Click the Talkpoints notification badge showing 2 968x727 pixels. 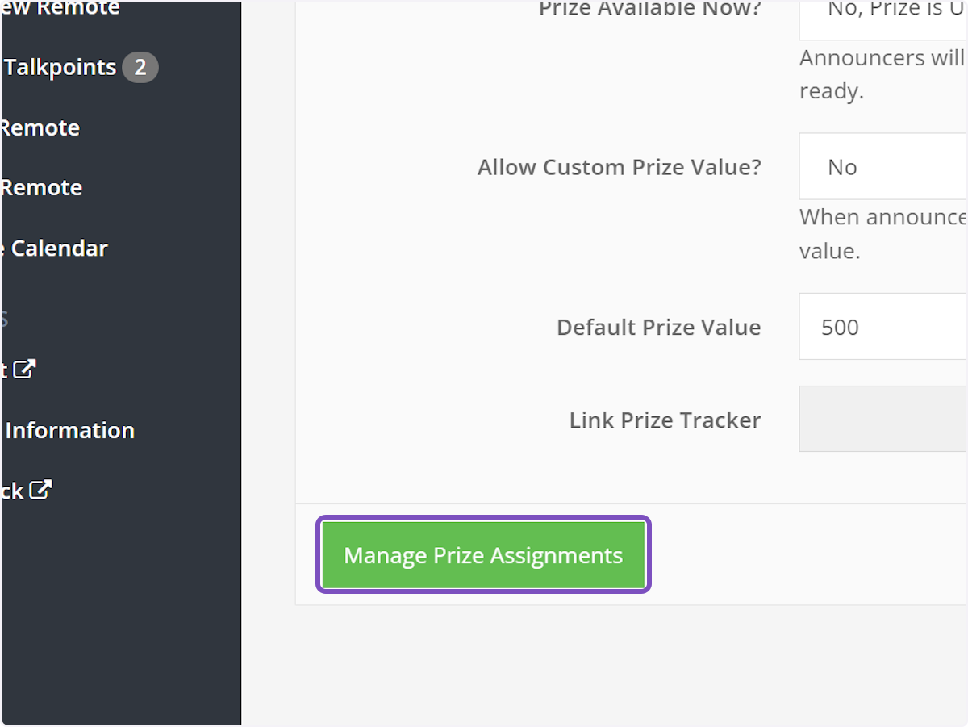pos(140,67)
